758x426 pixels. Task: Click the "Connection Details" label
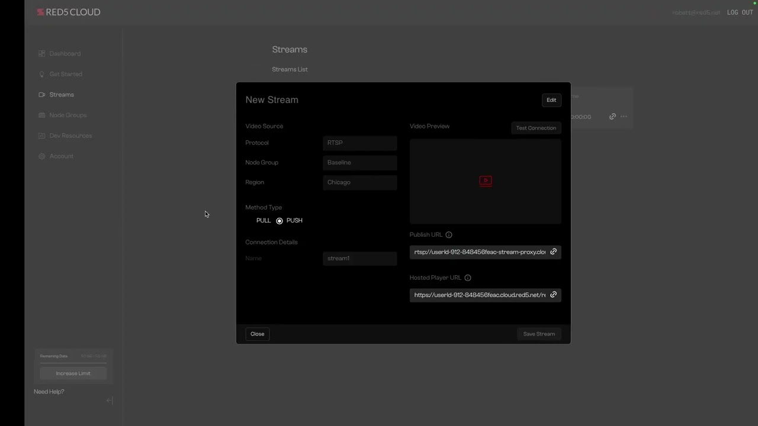pos(271,242)
